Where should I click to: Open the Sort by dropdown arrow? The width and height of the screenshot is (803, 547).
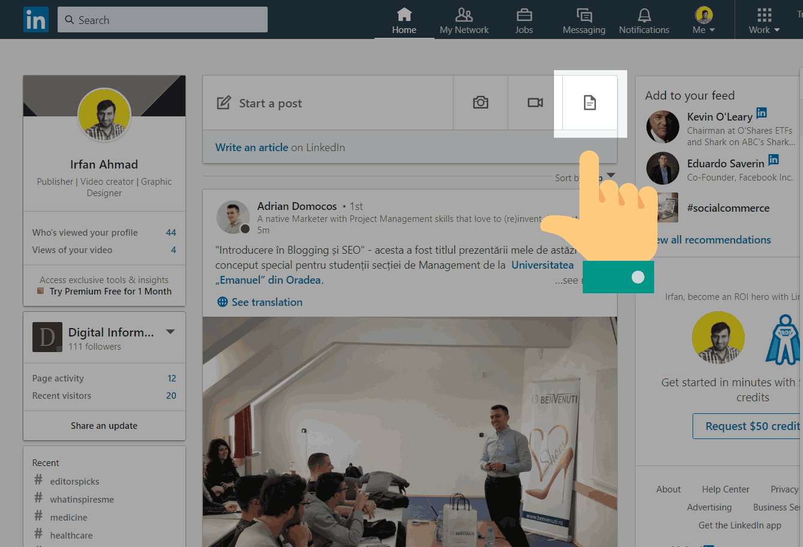[x=611, y=175]
